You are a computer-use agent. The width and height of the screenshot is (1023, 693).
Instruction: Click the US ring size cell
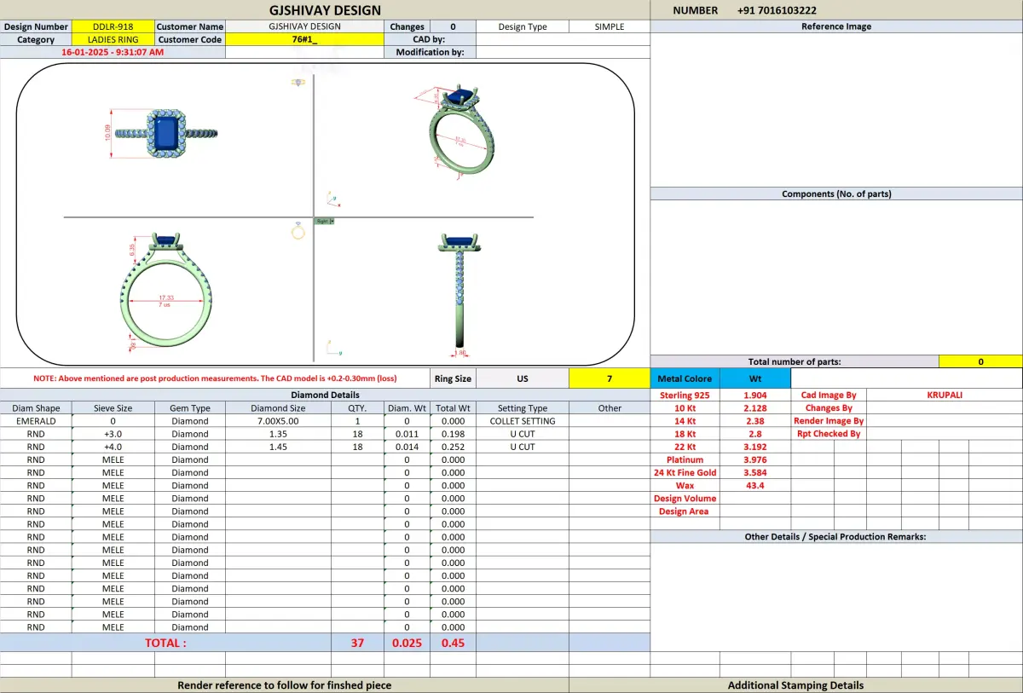523,378
